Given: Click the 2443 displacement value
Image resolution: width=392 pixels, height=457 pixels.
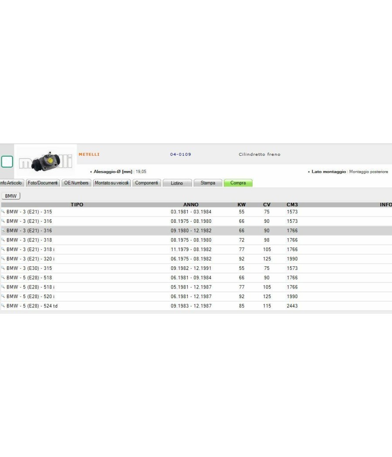Looking at the screenshot, I should click(292, 306).
